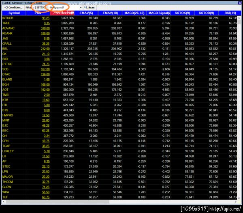Select the THCOM symbol
243x213 pixels.
(8, 182)
